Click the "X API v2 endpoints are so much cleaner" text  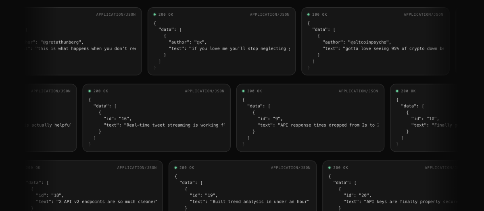(x=106, y=202)
